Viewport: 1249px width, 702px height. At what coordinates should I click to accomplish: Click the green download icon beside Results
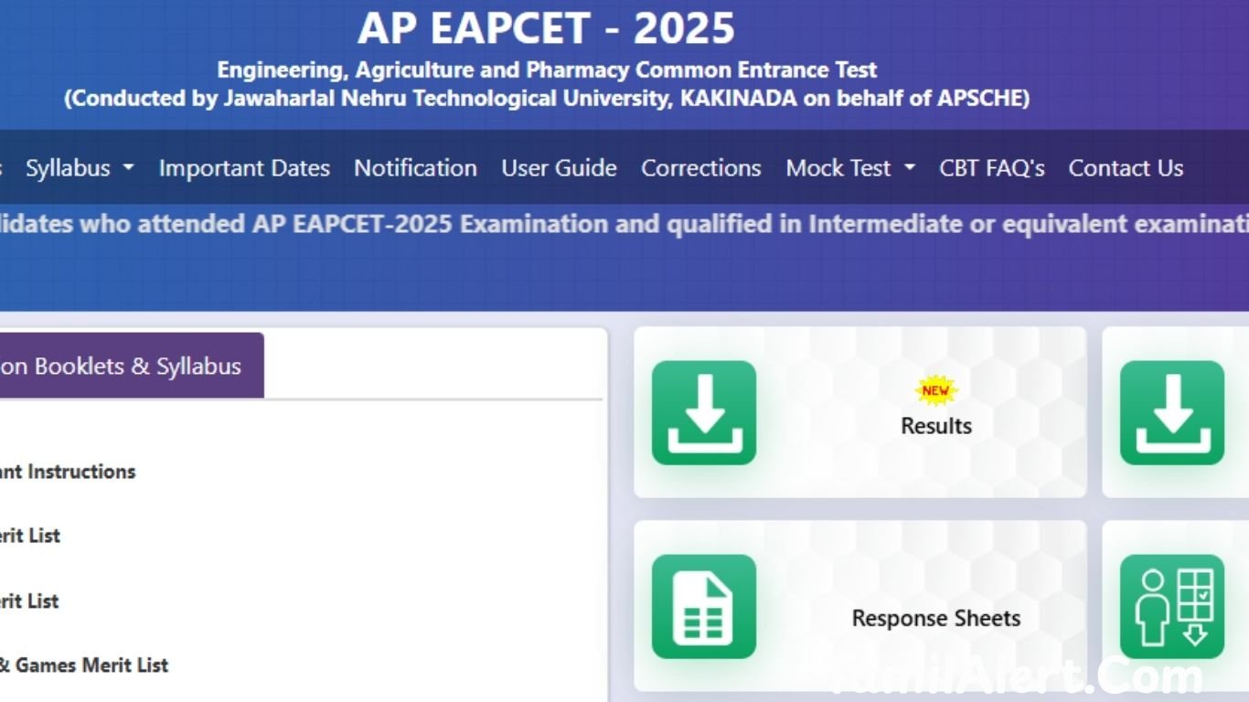703,413
